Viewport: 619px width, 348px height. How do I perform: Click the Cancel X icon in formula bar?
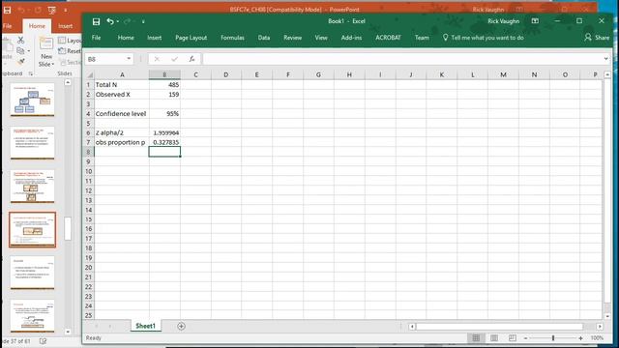tap(157, 59)
